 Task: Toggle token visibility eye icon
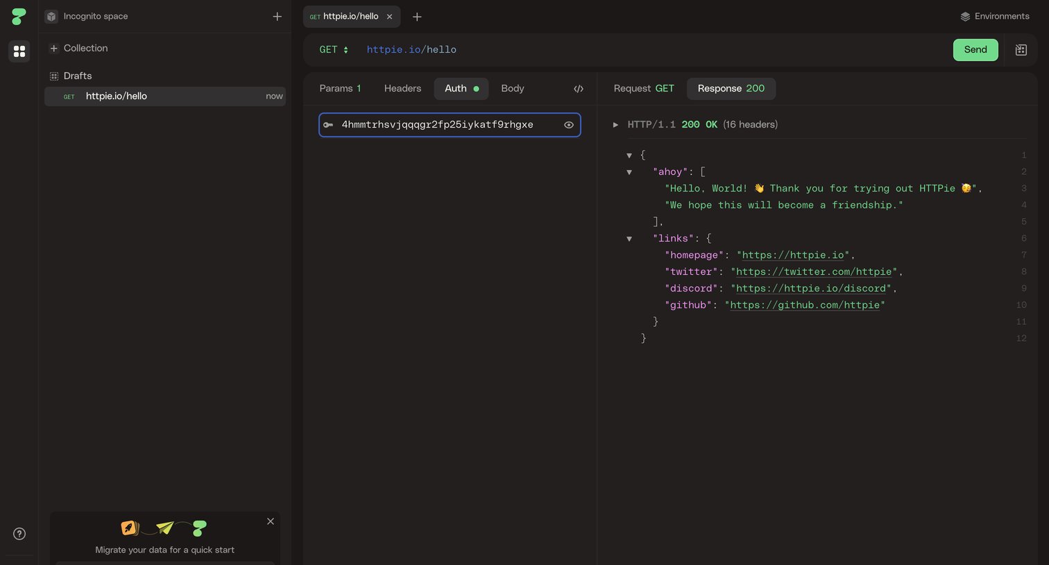click(569, 125)
